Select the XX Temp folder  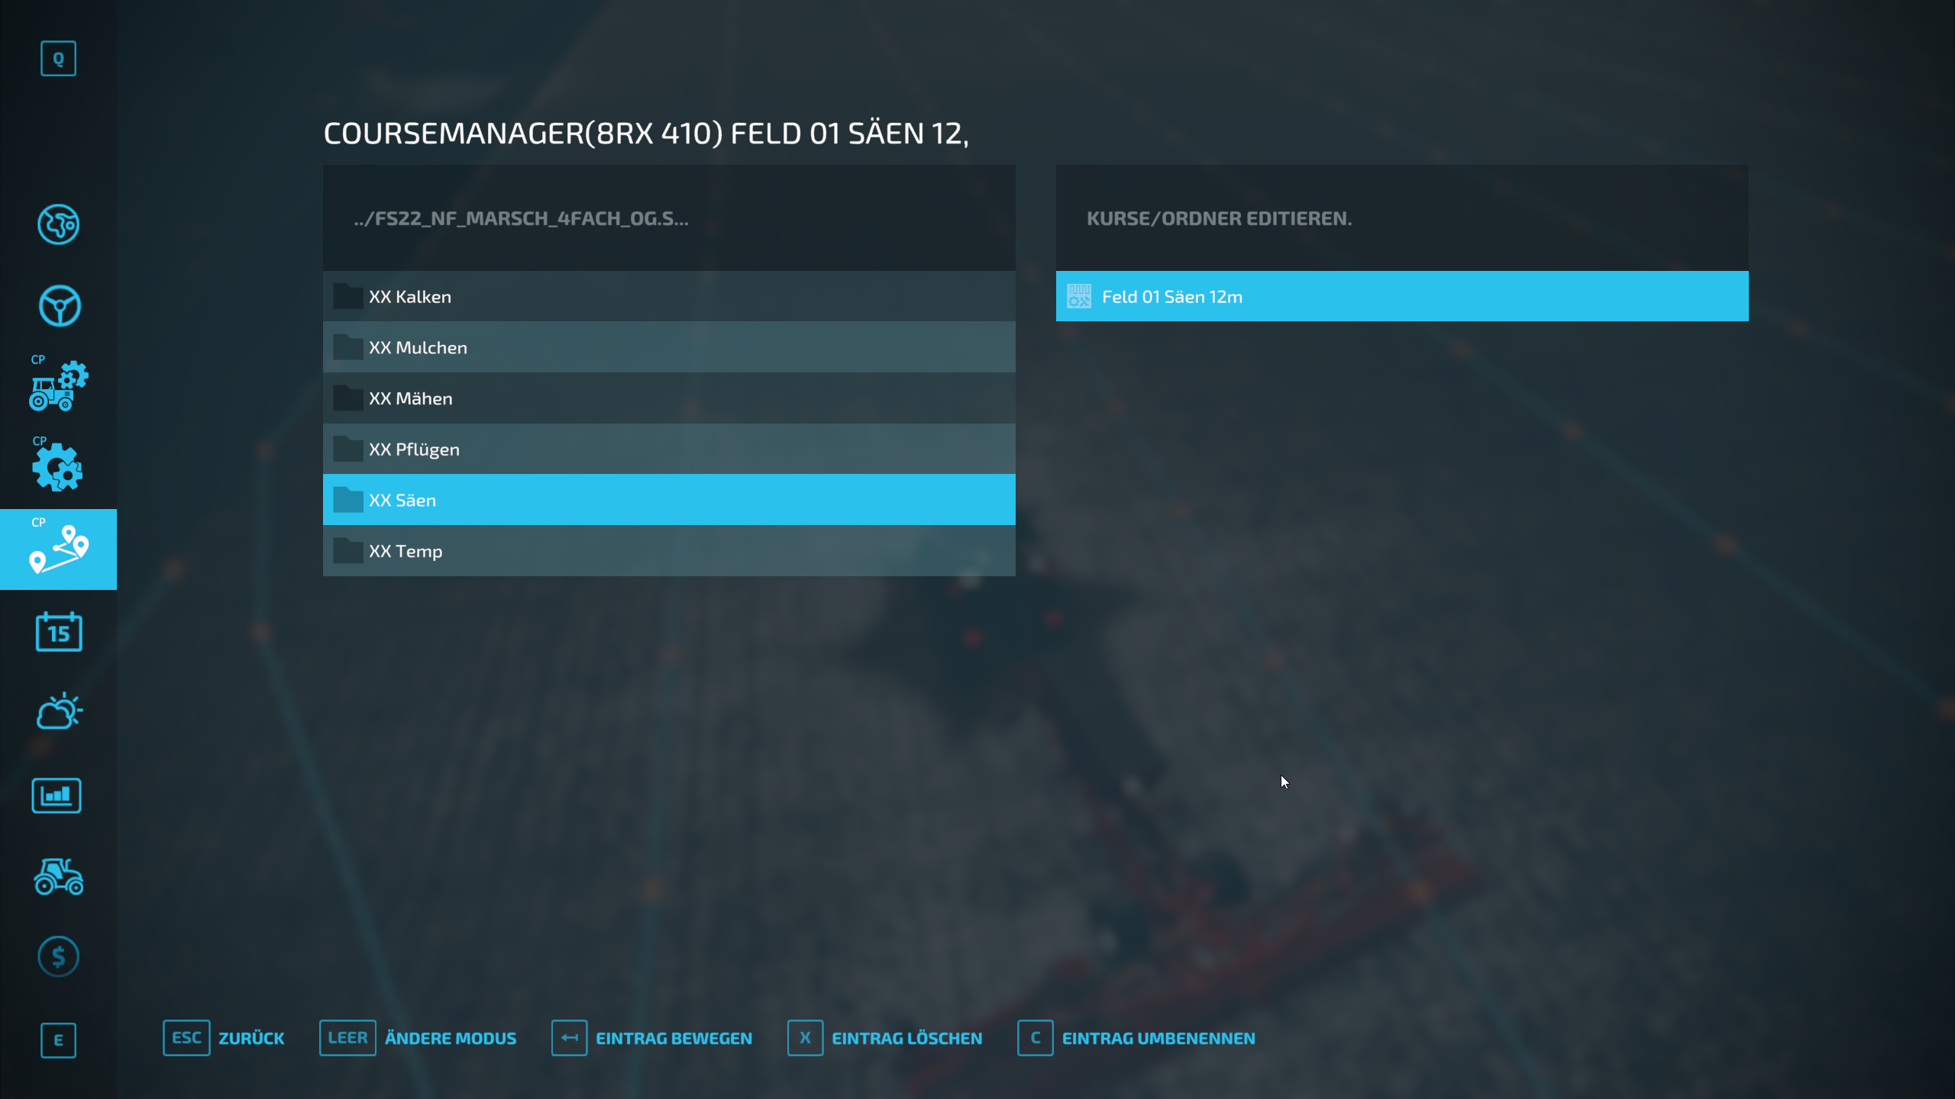[x=668, y=551]
